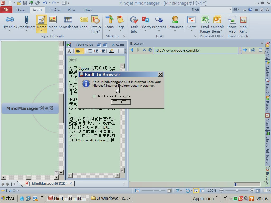Viewport: 271px width, 203px height.
Task: Click the font formatting A in Topic Notes
Action: (69, 51)
